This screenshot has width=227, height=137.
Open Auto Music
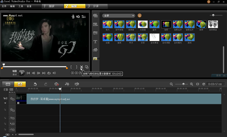click(77, 84)
